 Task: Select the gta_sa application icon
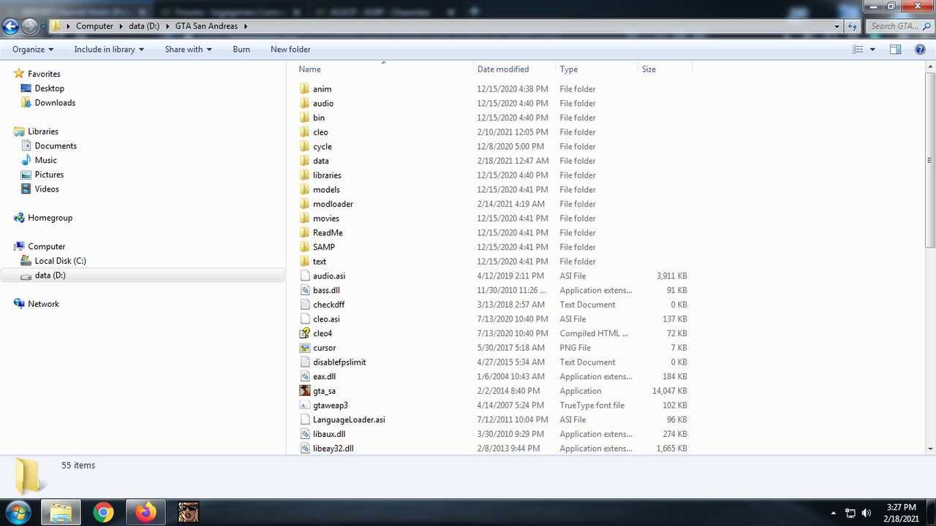tap(305, 391)
